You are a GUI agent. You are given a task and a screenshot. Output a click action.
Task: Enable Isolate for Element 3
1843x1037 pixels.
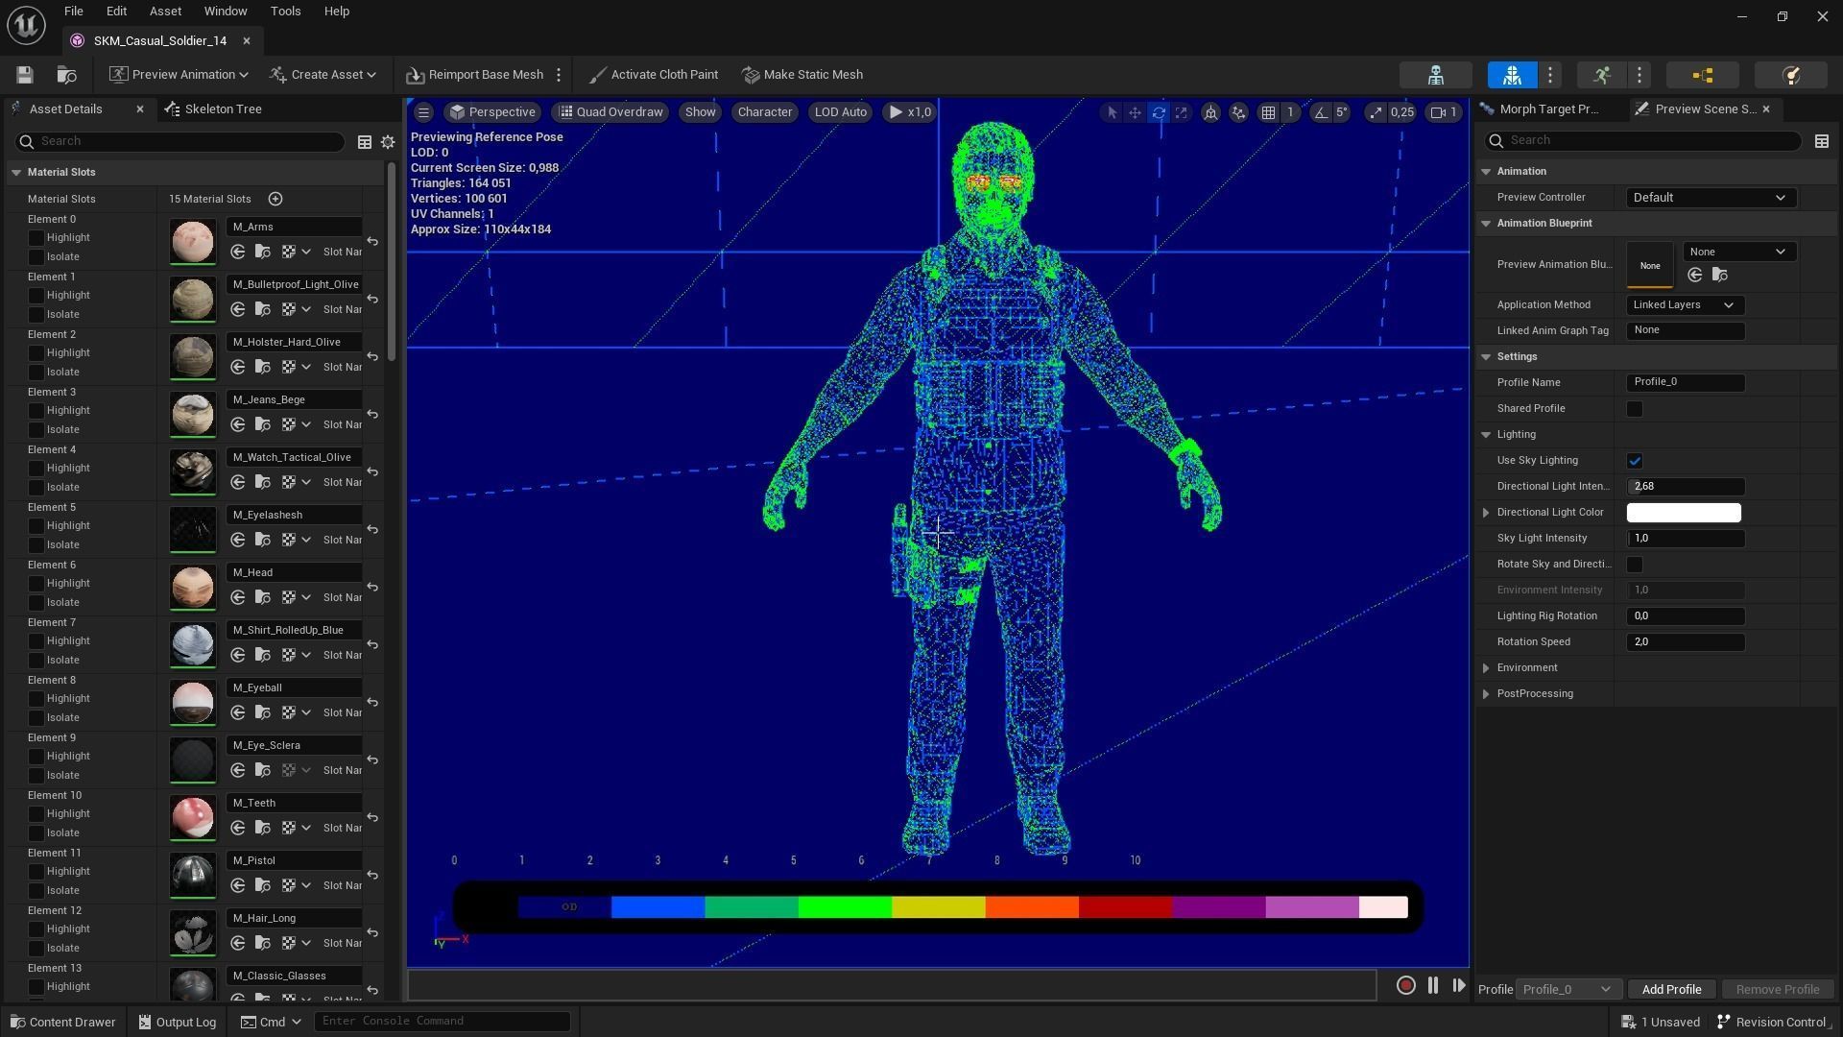[x=36, y=429]
